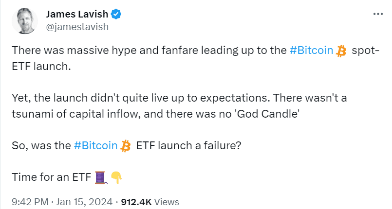This screenshot has width=392, height=209.
Task: Click the 'Time for an ETF' text
Action: 51,177
